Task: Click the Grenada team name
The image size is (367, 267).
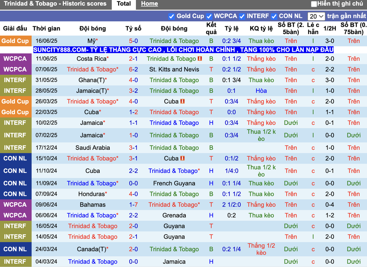Action: (x=174, y=215)
